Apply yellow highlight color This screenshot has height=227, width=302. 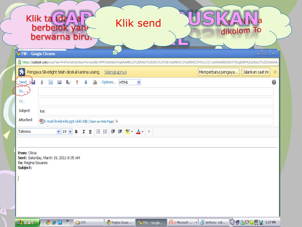coord(127,132)
